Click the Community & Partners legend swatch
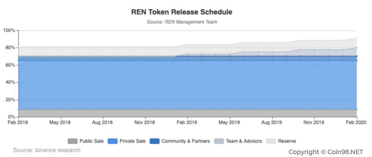This screenshot has height=157, width=372. [x=154, y=141]
